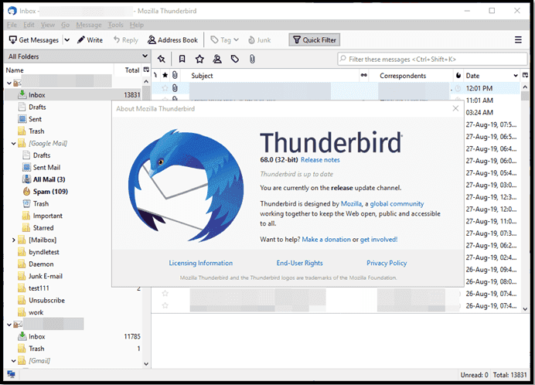Image resolution: width=535 pixels, height=385 pixels.
Task: Sort by attachment column header
Action: point(175,76)
